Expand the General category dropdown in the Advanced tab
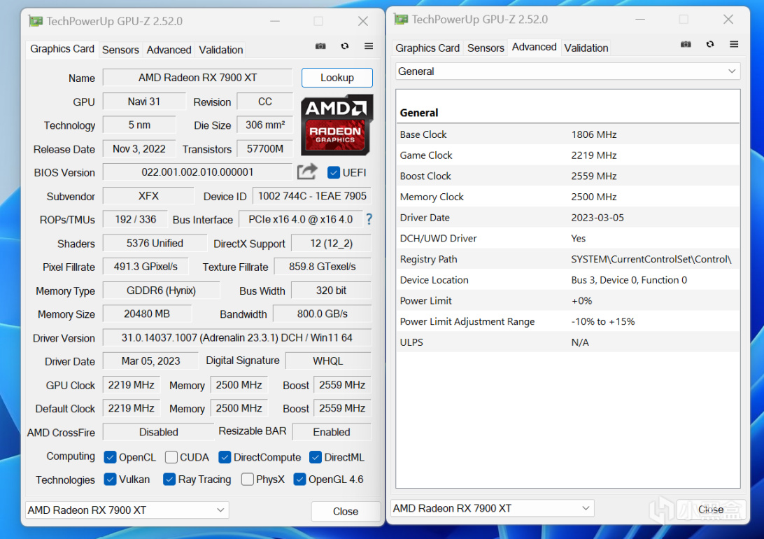Screen dimensions: 764x539 point(567,71)
